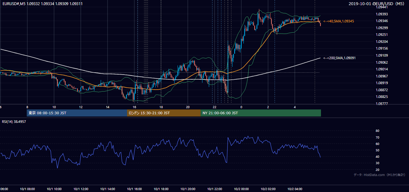Click RSI axis level 50
Viewport: 409px width, 192px height.
[377, 150]
